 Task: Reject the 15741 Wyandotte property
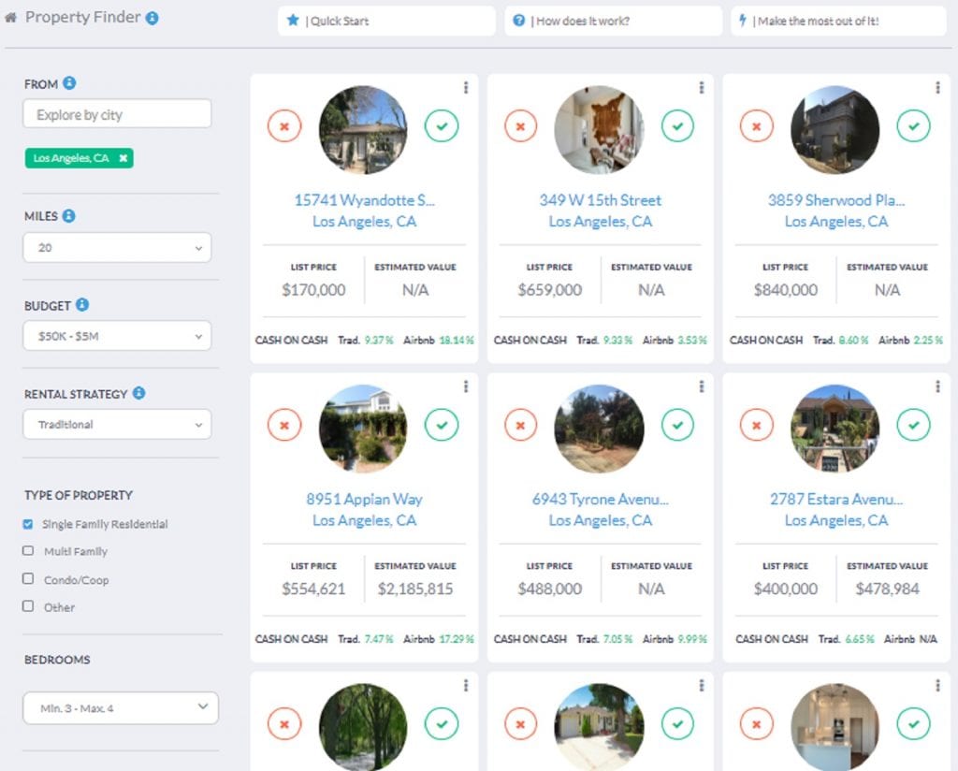(283, 125)
